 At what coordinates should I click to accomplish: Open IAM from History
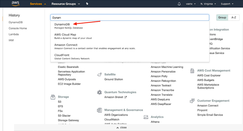point(11,40)
